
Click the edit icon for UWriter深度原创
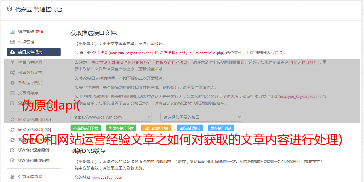13,150
